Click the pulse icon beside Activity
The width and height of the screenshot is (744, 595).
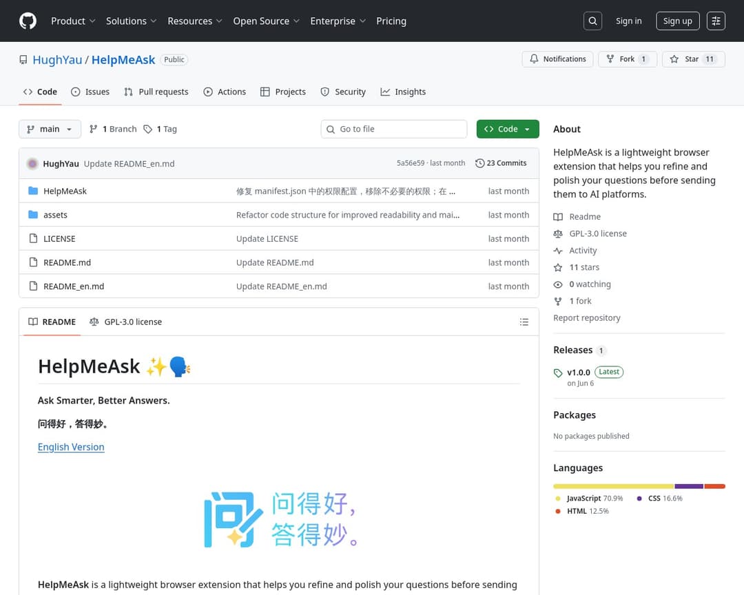click(558, 251)
